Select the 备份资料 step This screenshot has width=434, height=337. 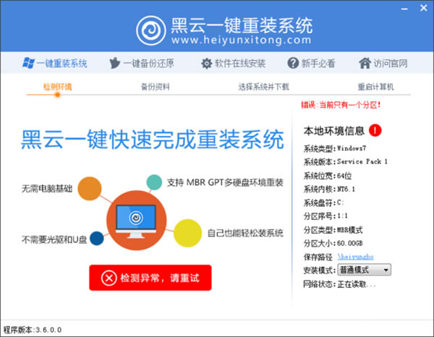click(x=156, y=87)
